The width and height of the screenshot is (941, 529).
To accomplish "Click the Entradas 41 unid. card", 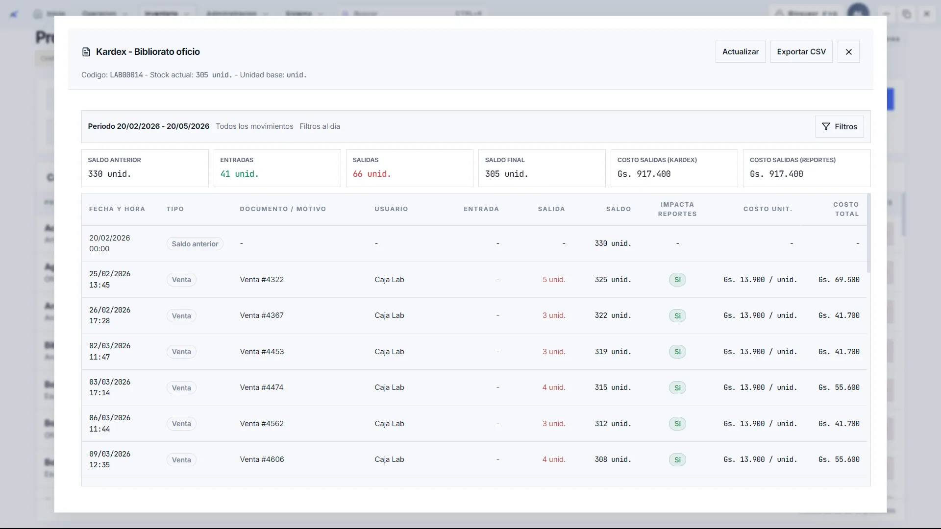I will pos(277,168).
